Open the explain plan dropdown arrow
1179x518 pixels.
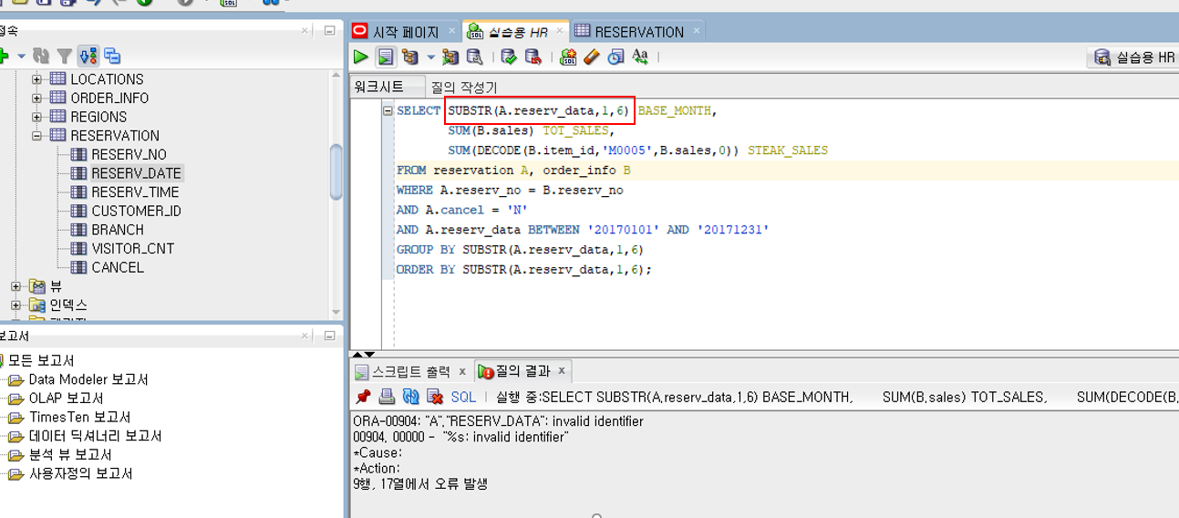(x=430, y=57)
